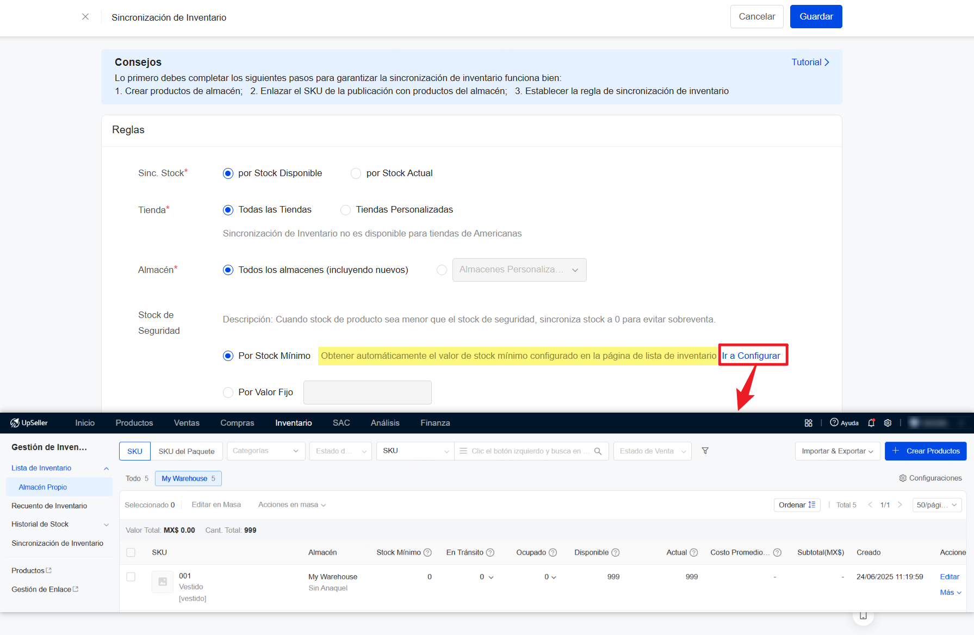Click the 'Por Valor Fijo' input field
Screen dimensions: 974x635
(368, 392)
